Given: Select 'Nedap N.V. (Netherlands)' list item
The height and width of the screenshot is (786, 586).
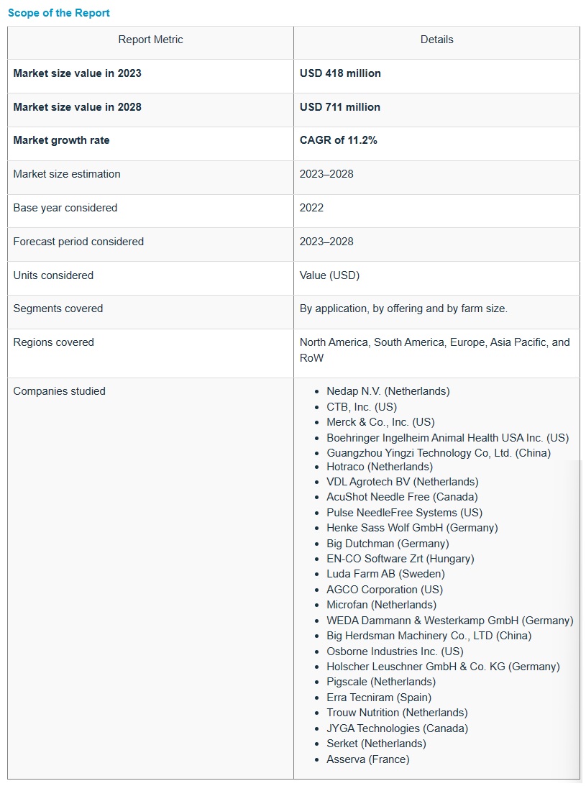Looking at the screenshot, I should (x=388, y=391).
